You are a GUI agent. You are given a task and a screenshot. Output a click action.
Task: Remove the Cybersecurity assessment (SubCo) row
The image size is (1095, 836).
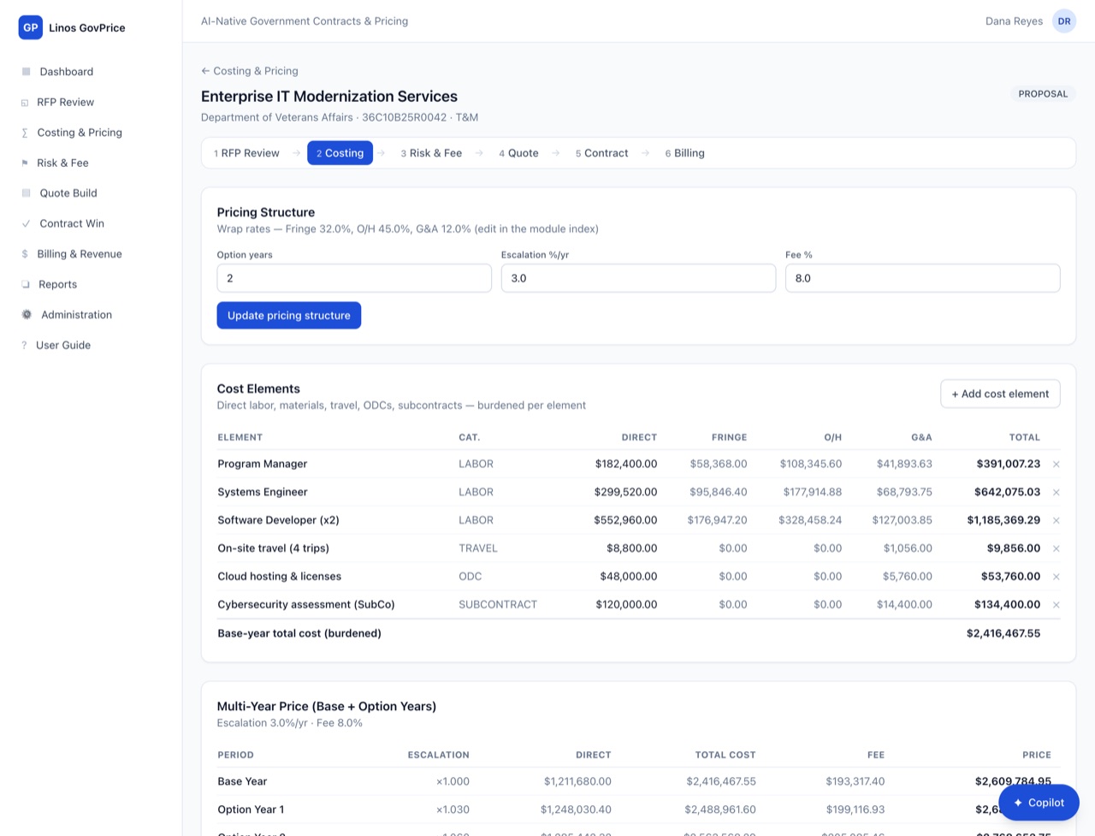click(x=1056, y=605)
